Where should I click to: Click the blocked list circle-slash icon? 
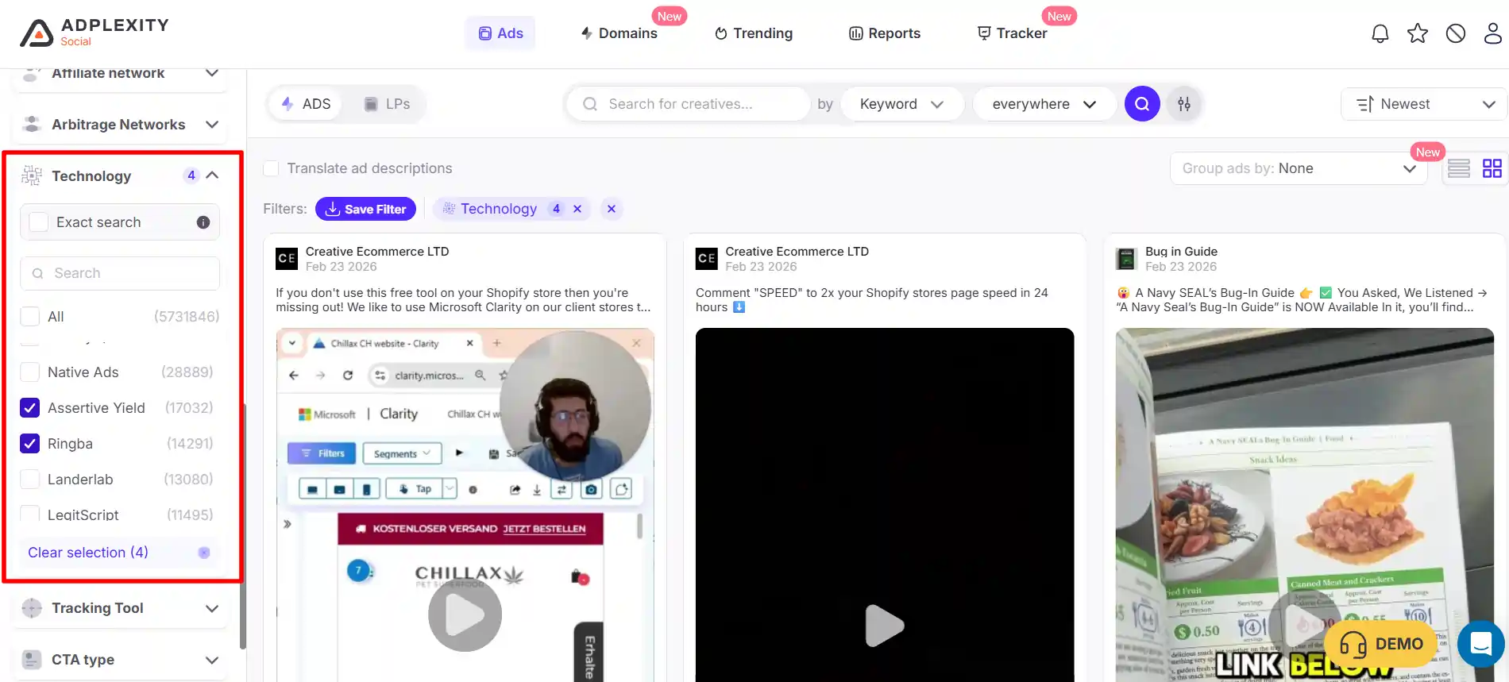(1456, 33)
